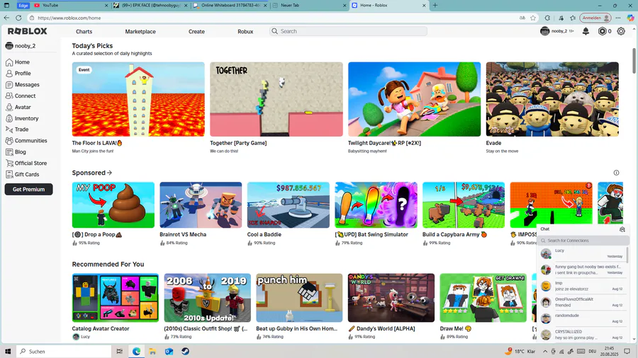Switch to the Neuer Tab browser tab
The width and height of the screenshot is (638, 358).
309,5
